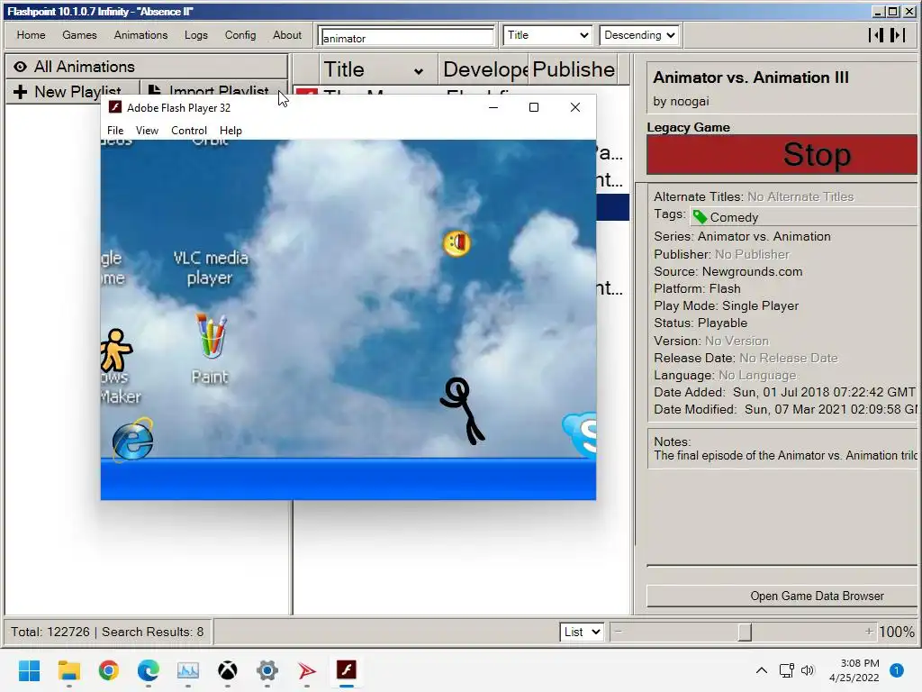Click the Source value Newgrounds.com
The image size is (922, 692).
click(752, 272)
